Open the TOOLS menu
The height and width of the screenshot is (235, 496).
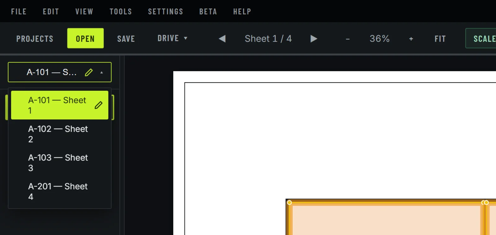tap(121, 11)
